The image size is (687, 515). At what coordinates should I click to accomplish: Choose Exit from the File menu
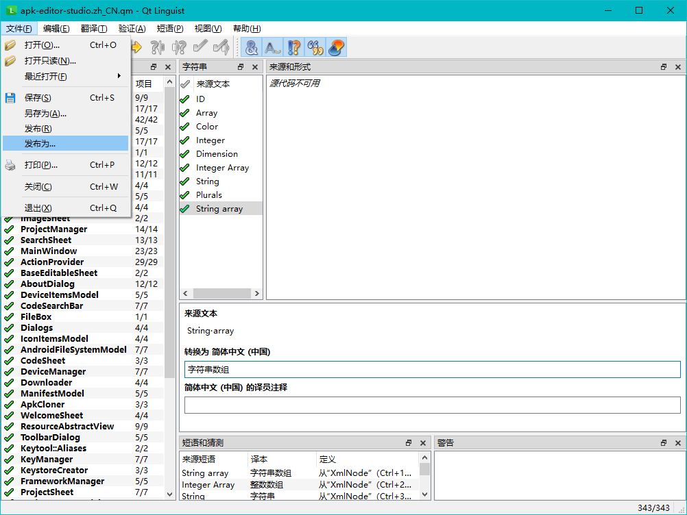(66, 208)
